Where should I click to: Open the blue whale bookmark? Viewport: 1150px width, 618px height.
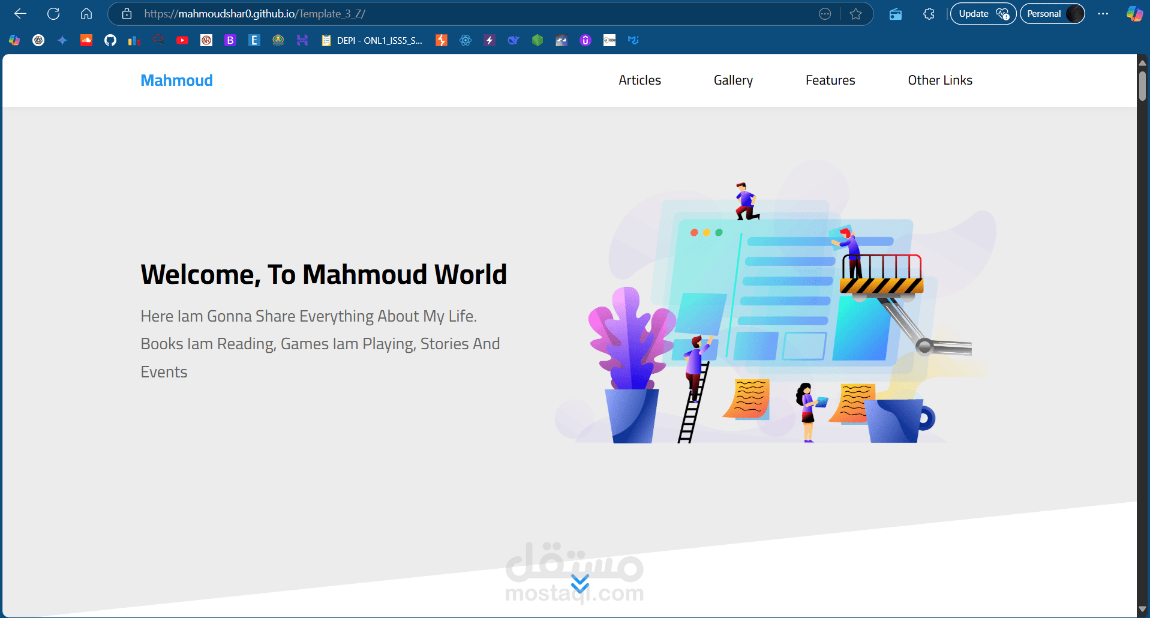coord(514,40)
